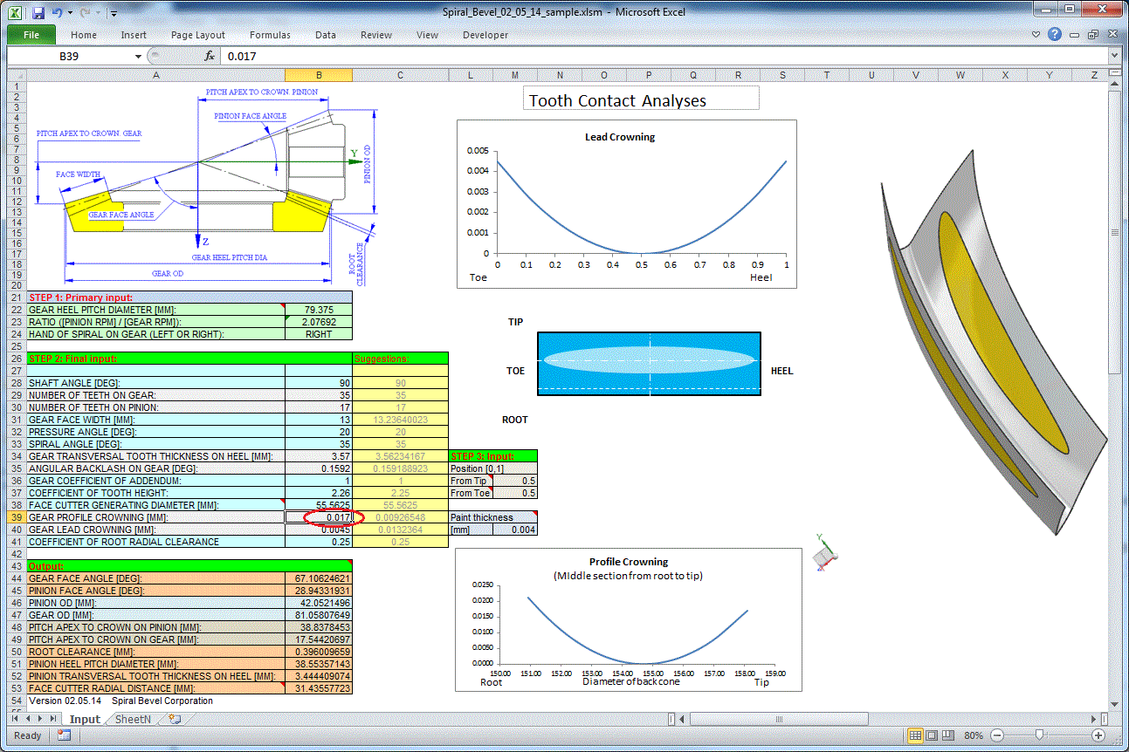
Task: Close the workbook window with inner X
Action: (x=1112, y=35)
